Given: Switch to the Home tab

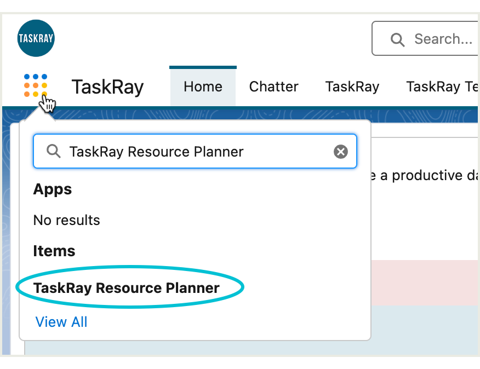Looking at the screenshot, I should point(203,87).
